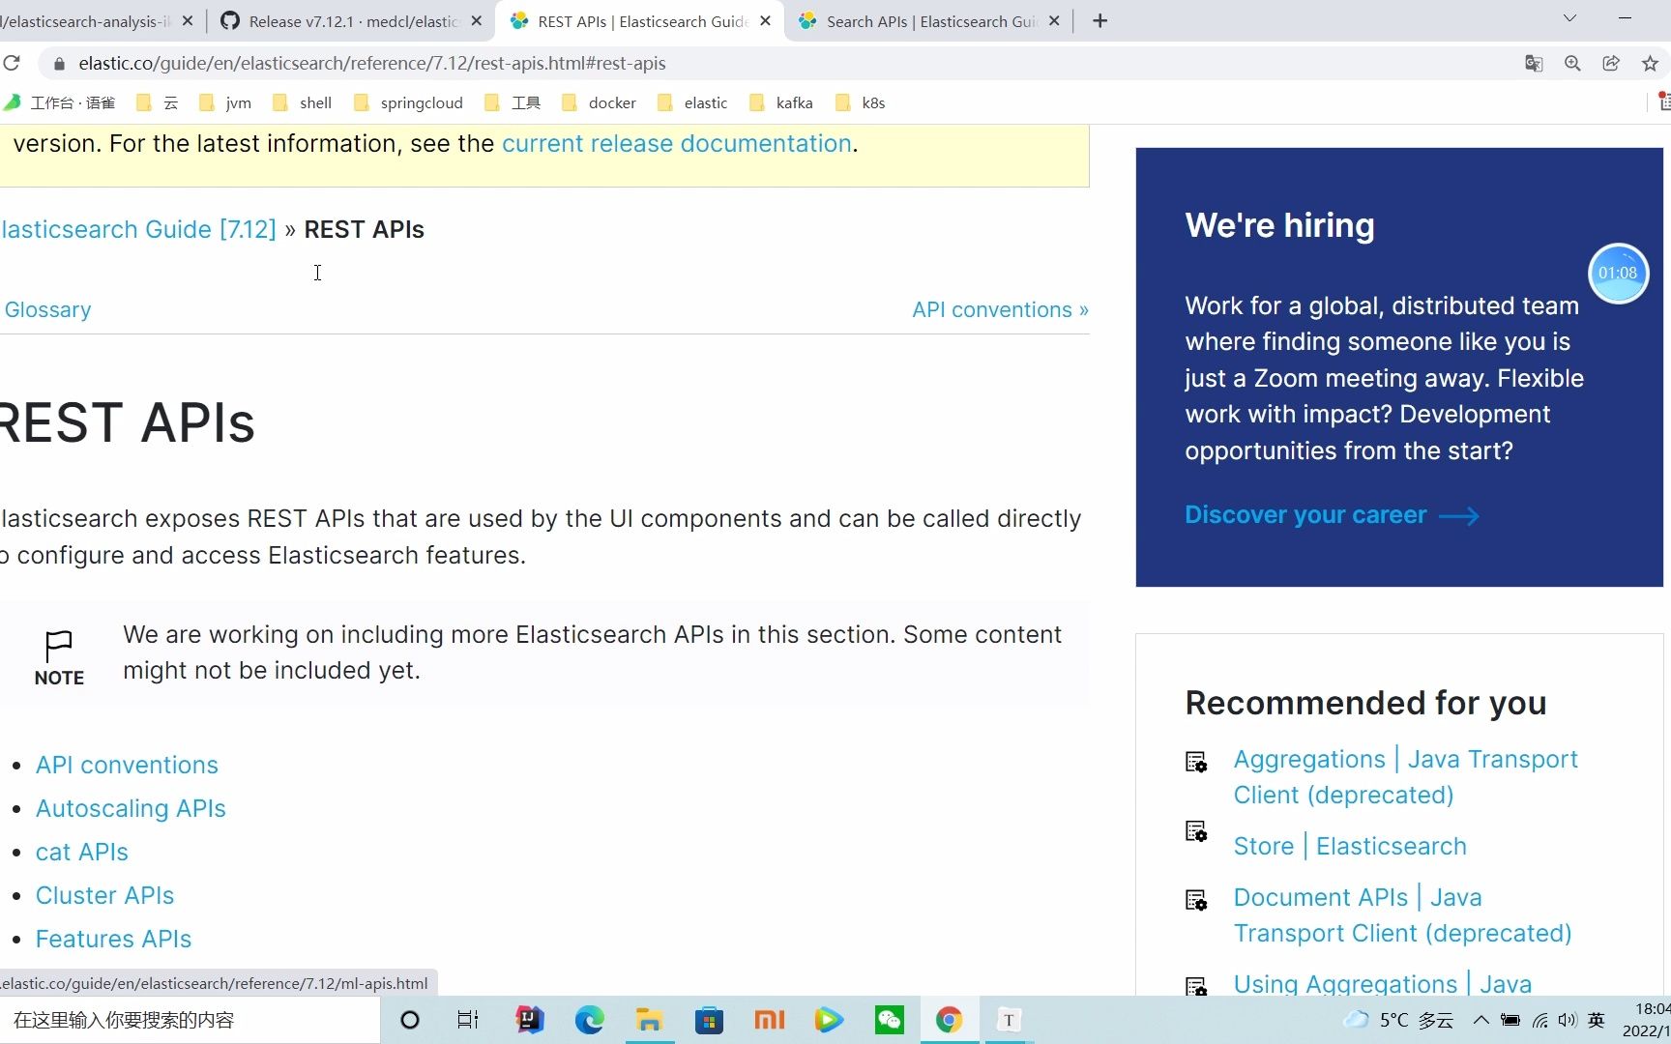This screenshot has height=1044, width=1671.
Task: Open the 云 bookmark folder
Action: (x=158, y=102)
